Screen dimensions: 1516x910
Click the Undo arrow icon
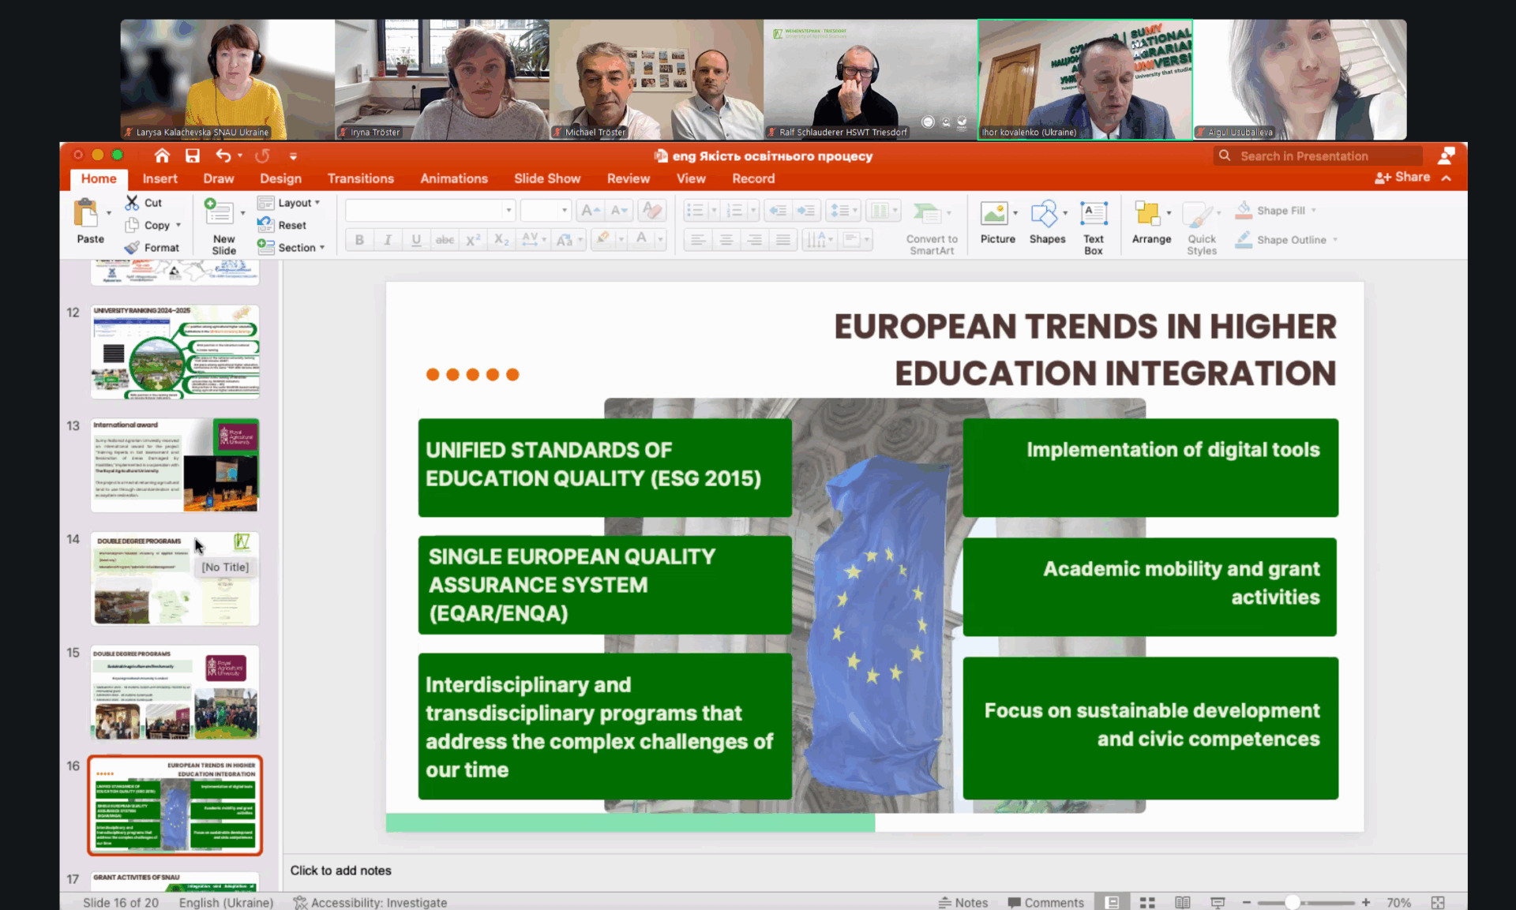(223, 155)
